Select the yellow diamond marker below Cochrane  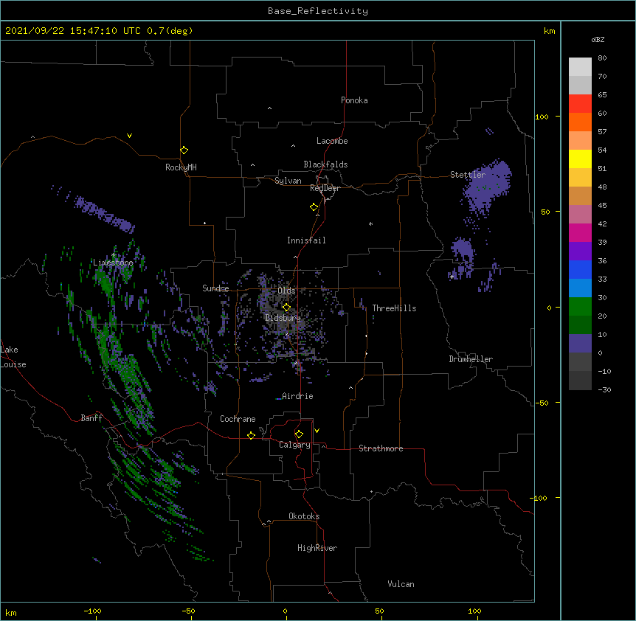click(251, 435)
